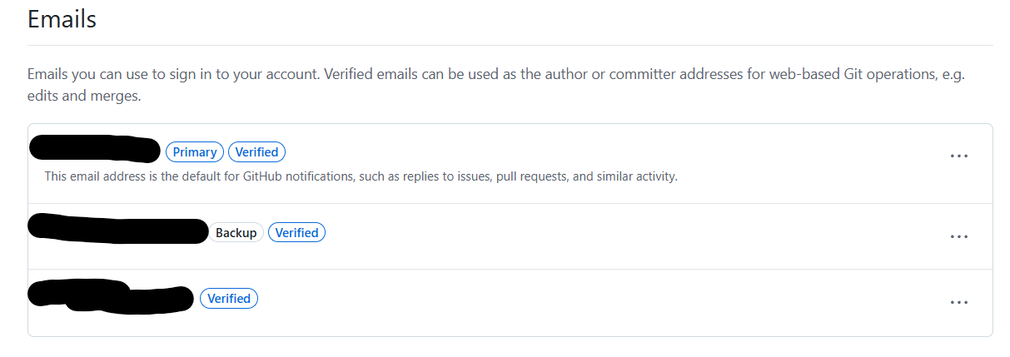This screenshot has height=357, width=1010.
Task: Click the Verified badge in the last email row
Action: [229, 298]
